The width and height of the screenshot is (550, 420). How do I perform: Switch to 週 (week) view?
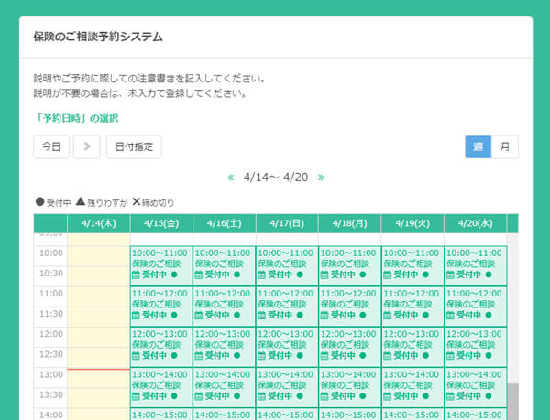478,146
